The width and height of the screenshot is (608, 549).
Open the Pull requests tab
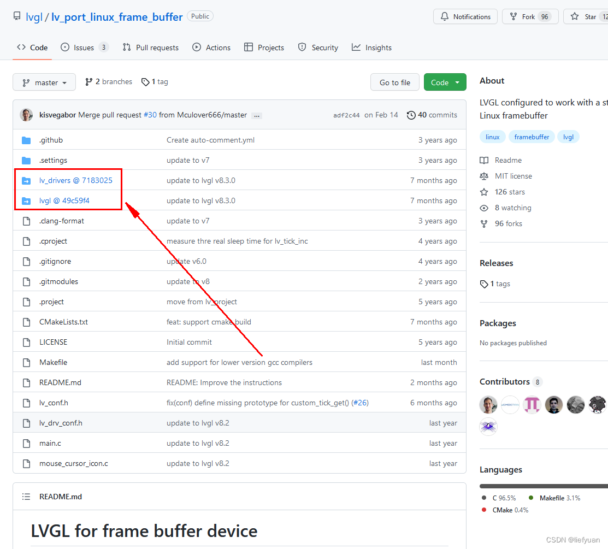pyautogui.click(x=150, y=48)
